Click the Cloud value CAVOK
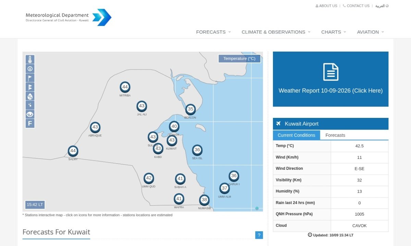This screenshot has width=411, height=246. (359, 225)
